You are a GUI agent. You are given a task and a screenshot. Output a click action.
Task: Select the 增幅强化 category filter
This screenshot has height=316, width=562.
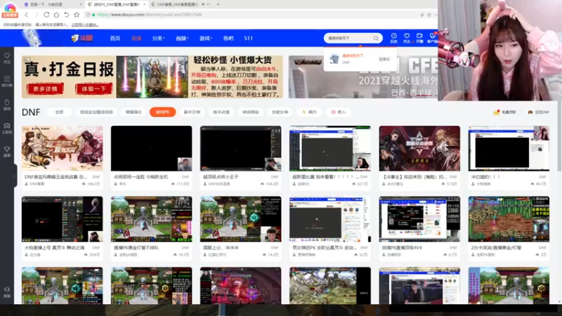click(133, 112)
